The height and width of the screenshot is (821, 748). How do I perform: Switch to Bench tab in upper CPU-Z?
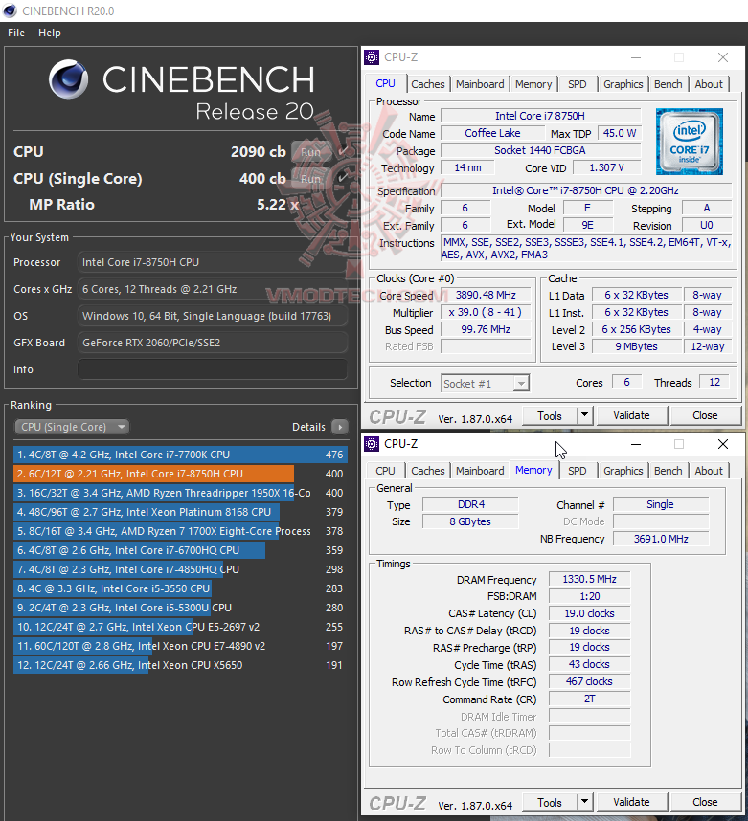click(x=668, y=84)
